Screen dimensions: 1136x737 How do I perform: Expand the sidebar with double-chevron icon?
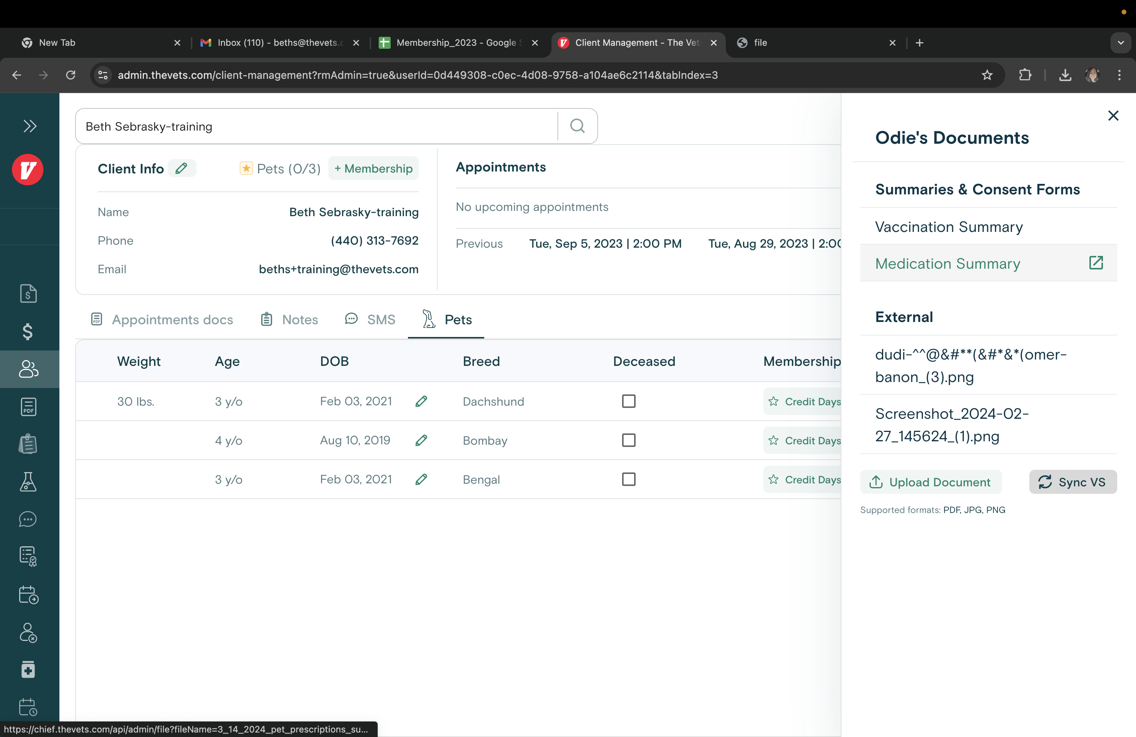30,126
